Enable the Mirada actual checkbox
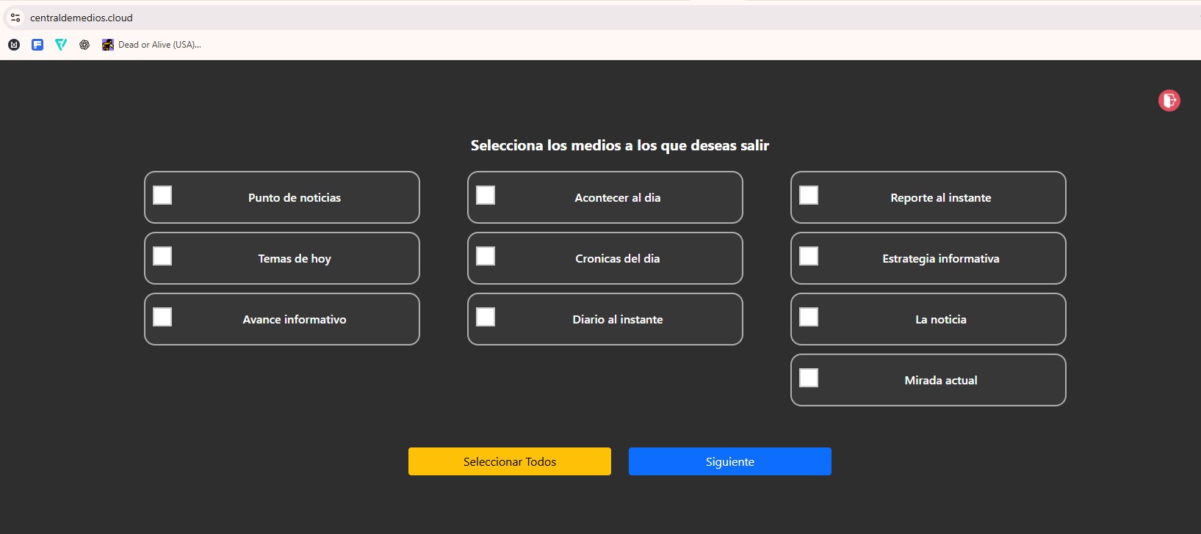Viewport: 1201px width, 534px height. click(x=809, y=378)
